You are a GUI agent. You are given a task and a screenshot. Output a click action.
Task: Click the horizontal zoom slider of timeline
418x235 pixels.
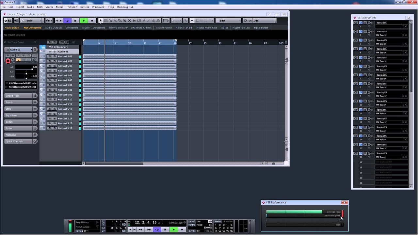(x=273, y=163)
